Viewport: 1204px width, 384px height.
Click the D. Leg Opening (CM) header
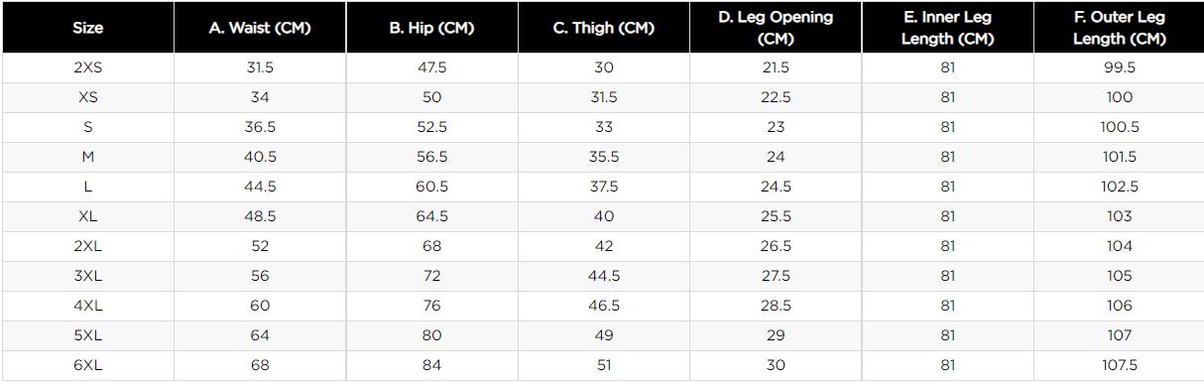[776, 28]
